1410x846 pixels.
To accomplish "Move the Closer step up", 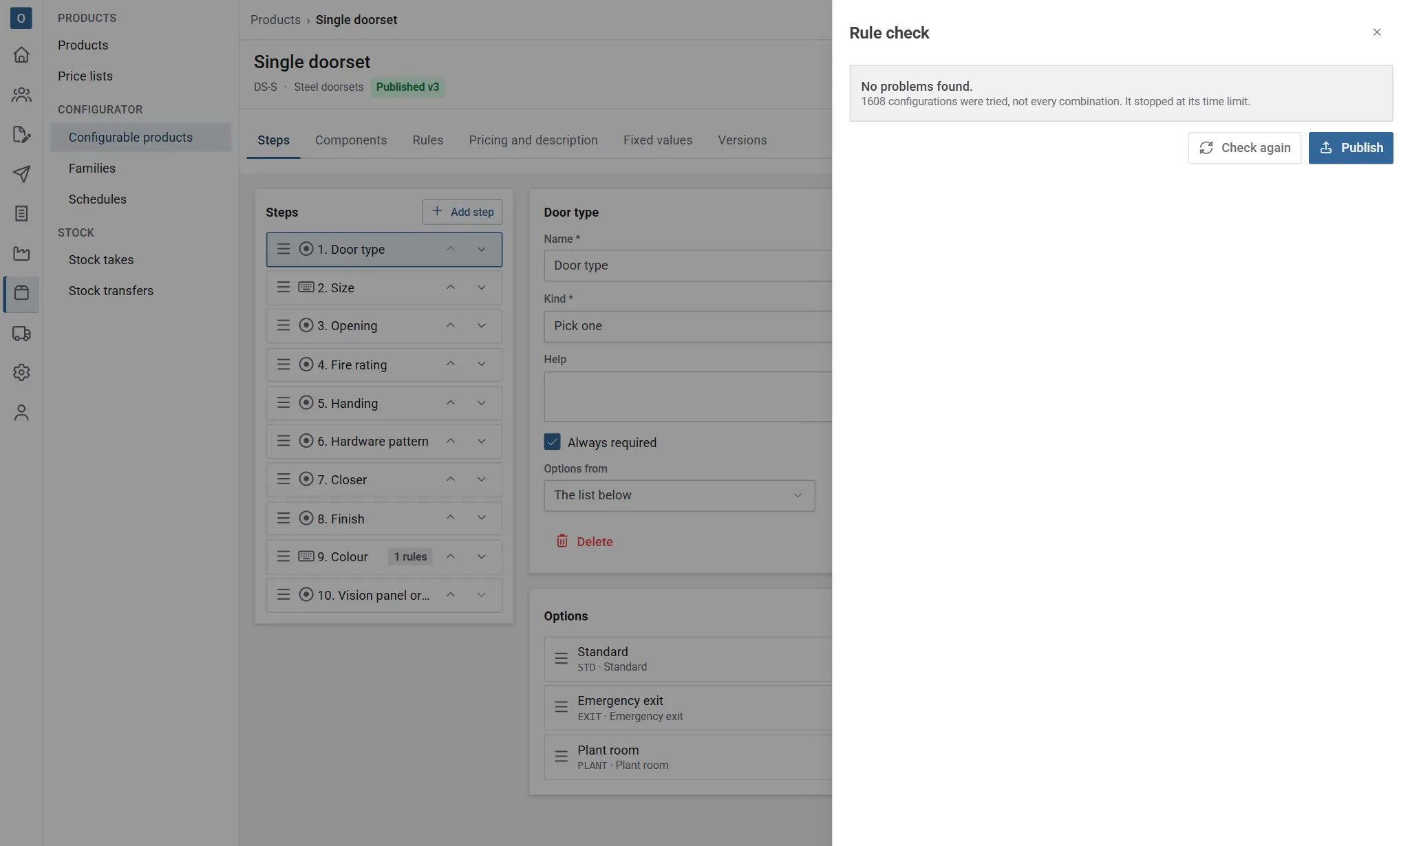I will (x=450, y=479).
